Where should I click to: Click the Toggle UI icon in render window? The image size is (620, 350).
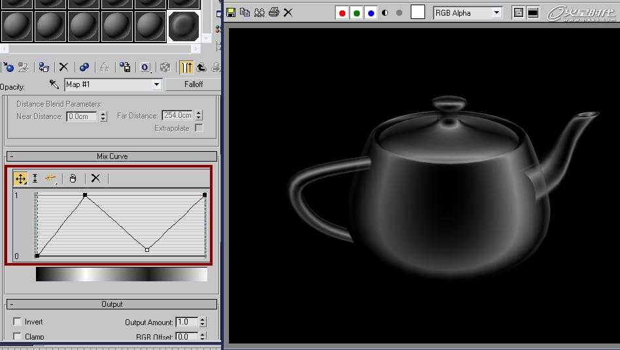[x=533, y=12]
